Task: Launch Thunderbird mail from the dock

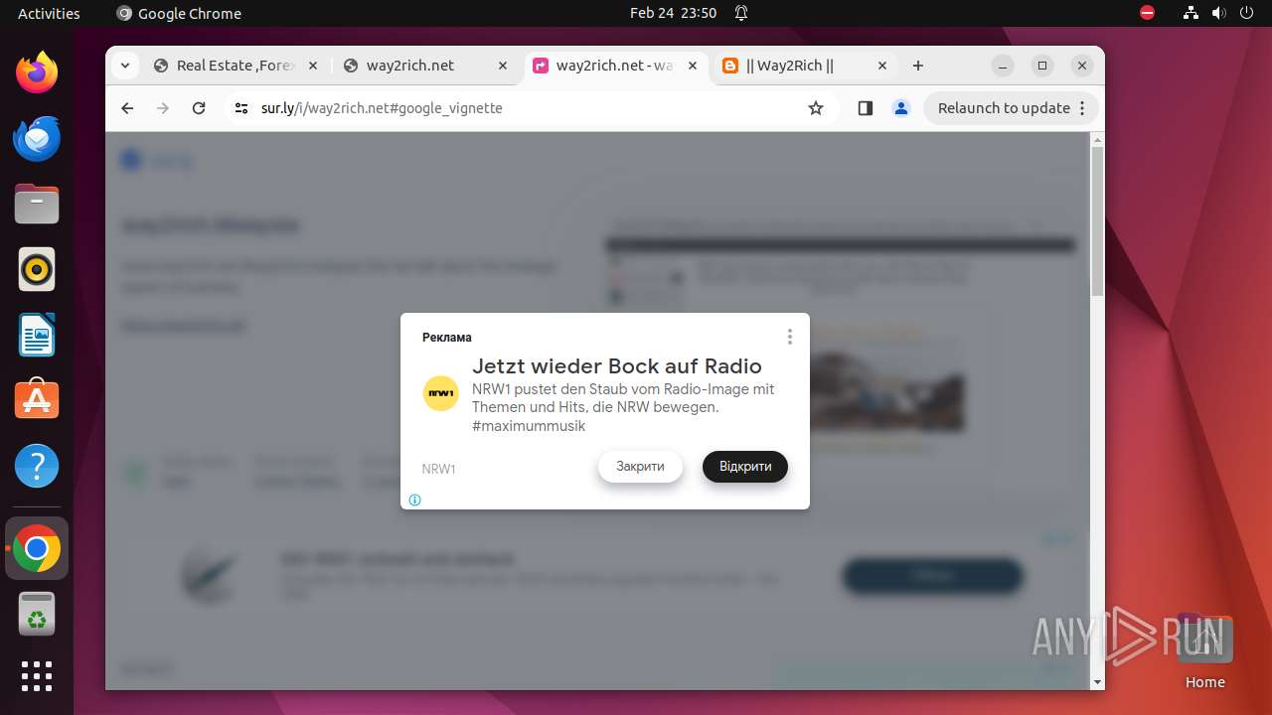Action: tap(37, 138)
